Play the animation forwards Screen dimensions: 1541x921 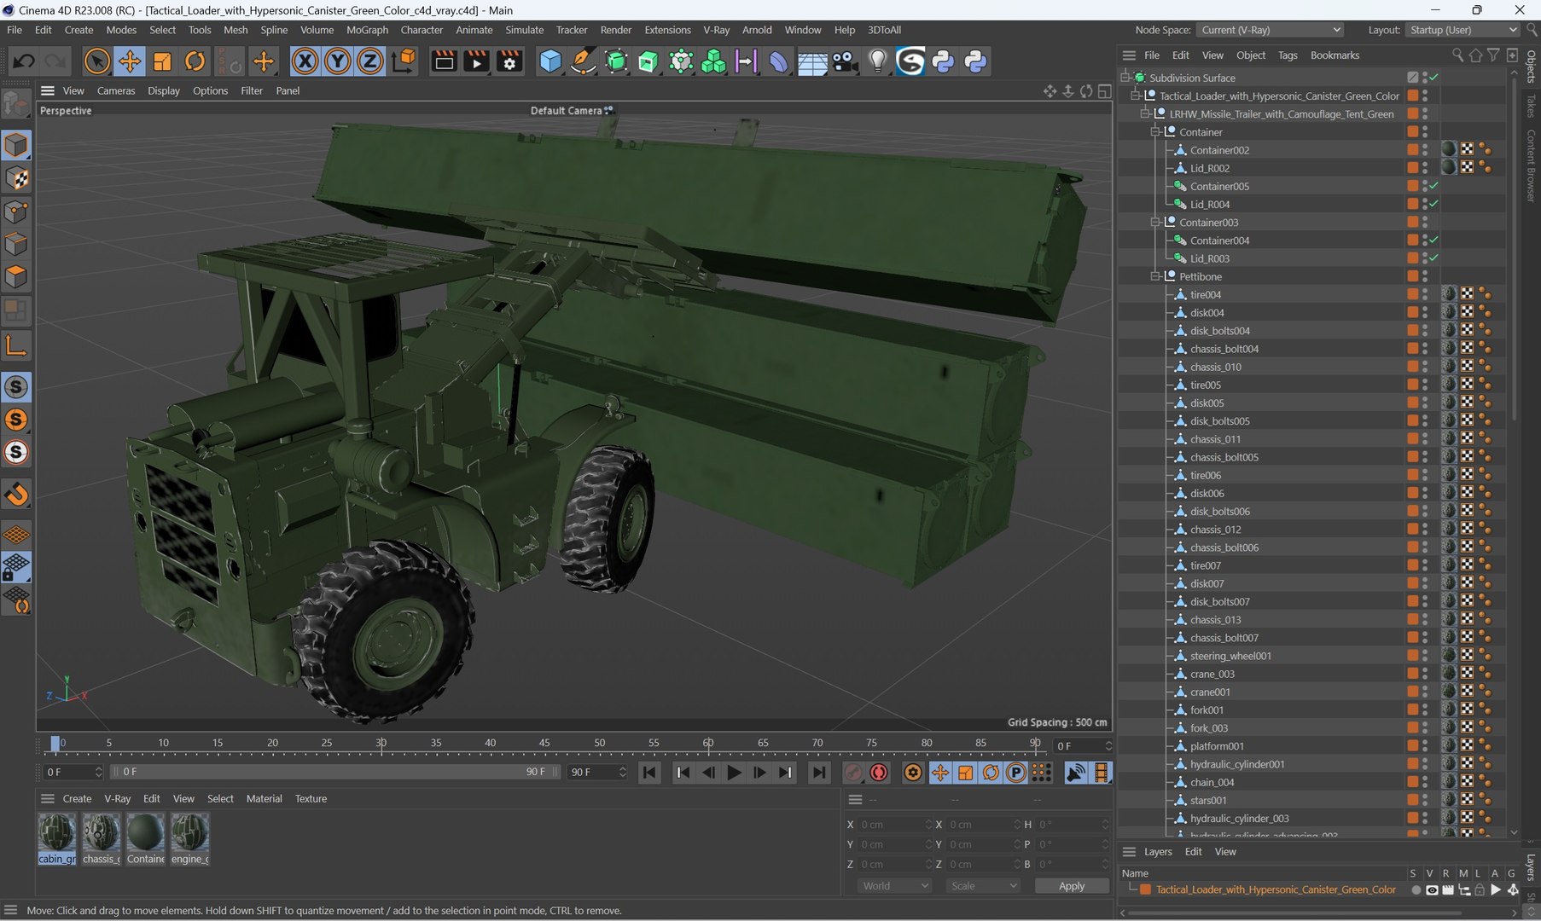click(734, 773)
